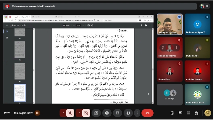Open page 462 thumbnail

20,49
